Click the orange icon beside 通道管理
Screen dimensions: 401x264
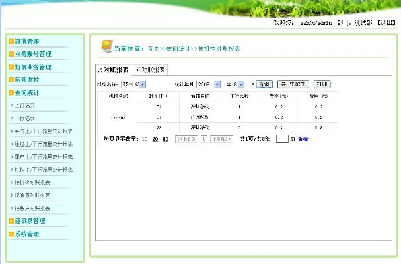[x=11, y=42]
